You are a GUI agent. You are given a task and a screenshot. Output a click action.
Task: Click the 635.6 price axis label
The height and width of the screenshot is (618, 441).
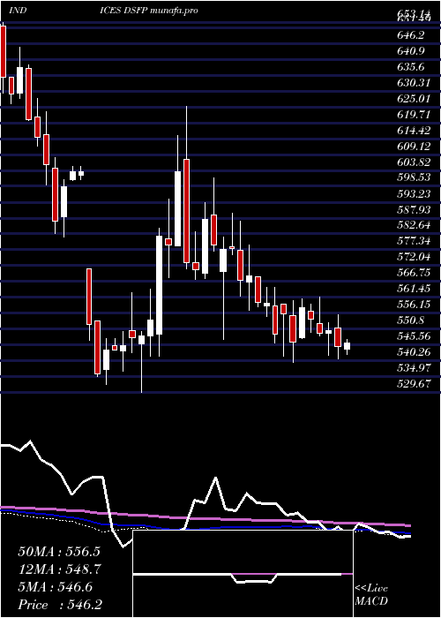tap(411, 66)
